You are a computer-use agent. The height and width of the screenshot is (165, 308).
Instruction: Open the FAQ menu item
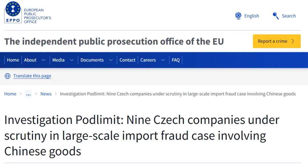tap(176, 60)
